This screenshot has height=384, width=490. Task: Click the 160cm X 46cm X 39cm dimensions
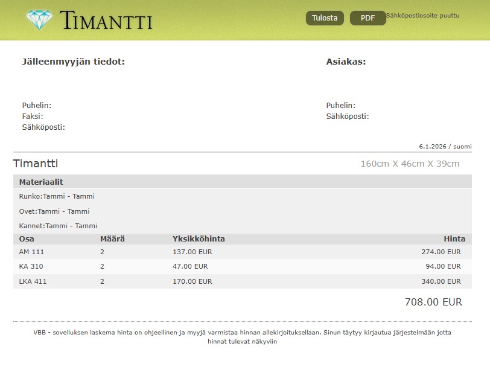click(x=410, y=164)
